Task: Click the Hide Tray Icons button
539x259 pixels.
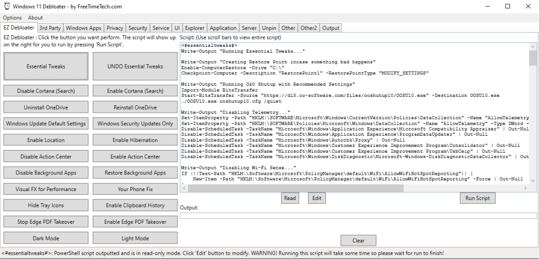Action: pyautogui.click(x=46, y=205)
